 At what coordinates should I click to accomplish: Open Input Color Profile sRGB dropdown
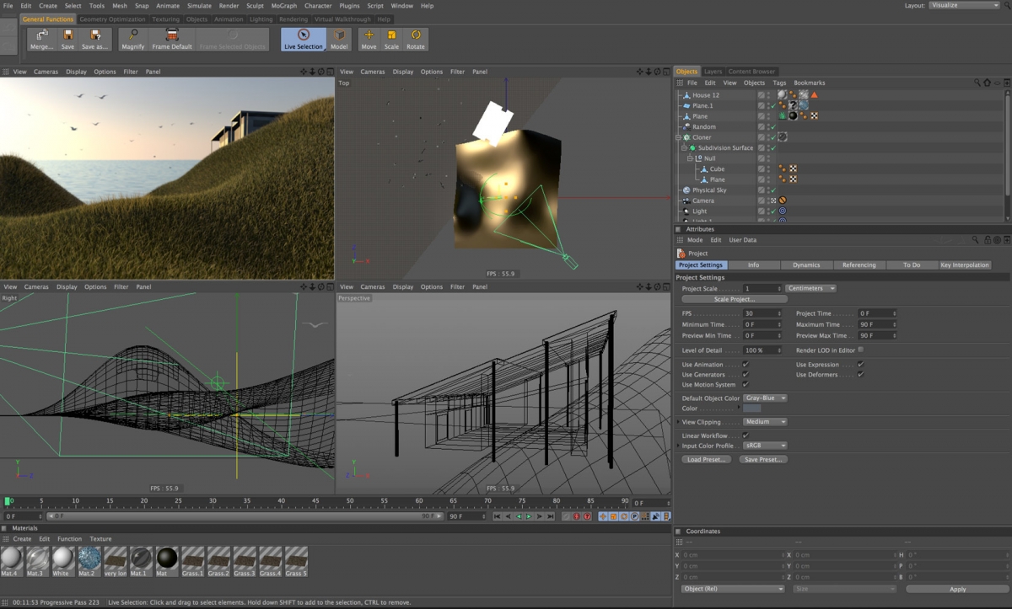point(765,446)
